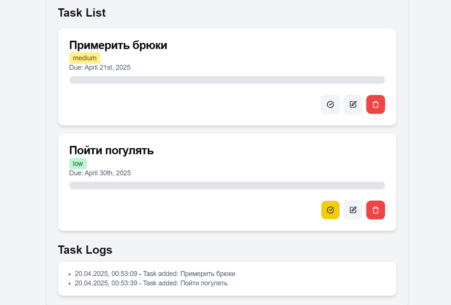Edit the "Примерить брюки" task

pyautogui.click(x=353, y=104)
